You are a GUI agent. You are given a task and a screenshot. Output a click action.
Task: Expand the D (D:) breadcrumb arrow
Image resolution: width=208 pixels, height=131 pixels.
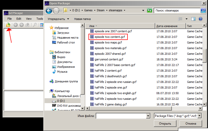(82, 10)
